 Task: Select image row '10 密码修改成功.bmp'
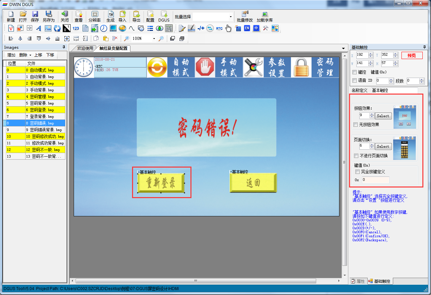click(36, 136)
